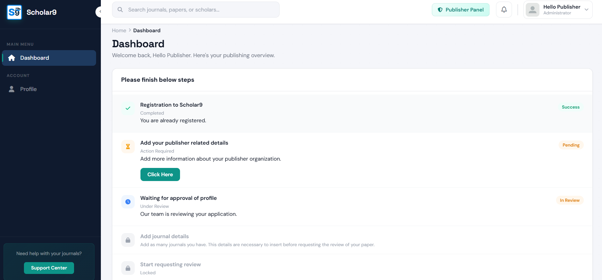This screenshot has width=602, height=280.
Task: Click the 'Administrator' role label
Action: pyautogui.click(x=557, y=13)
